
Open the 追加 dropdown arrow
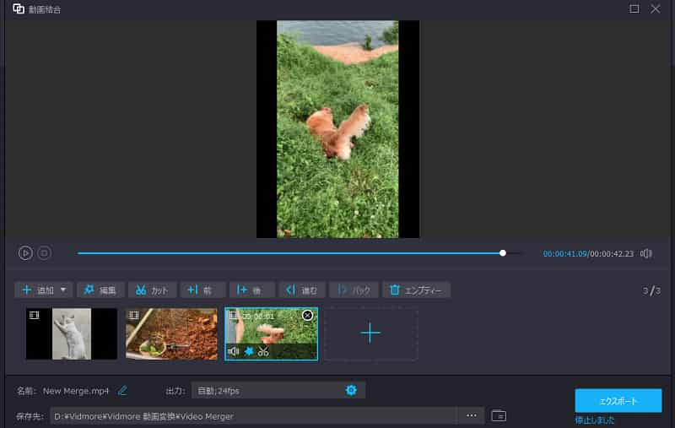coord(63,290)
